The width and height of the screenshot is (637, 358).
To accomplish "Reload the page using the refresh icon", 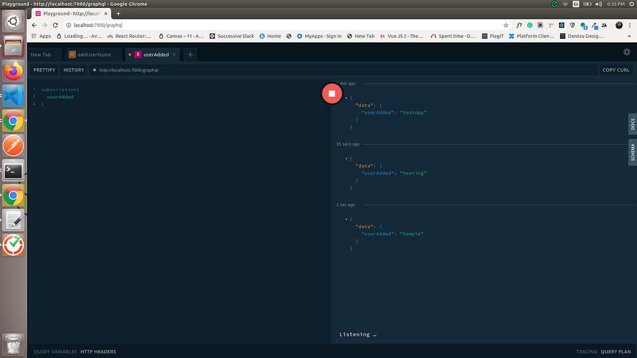I will coord(56,25).
